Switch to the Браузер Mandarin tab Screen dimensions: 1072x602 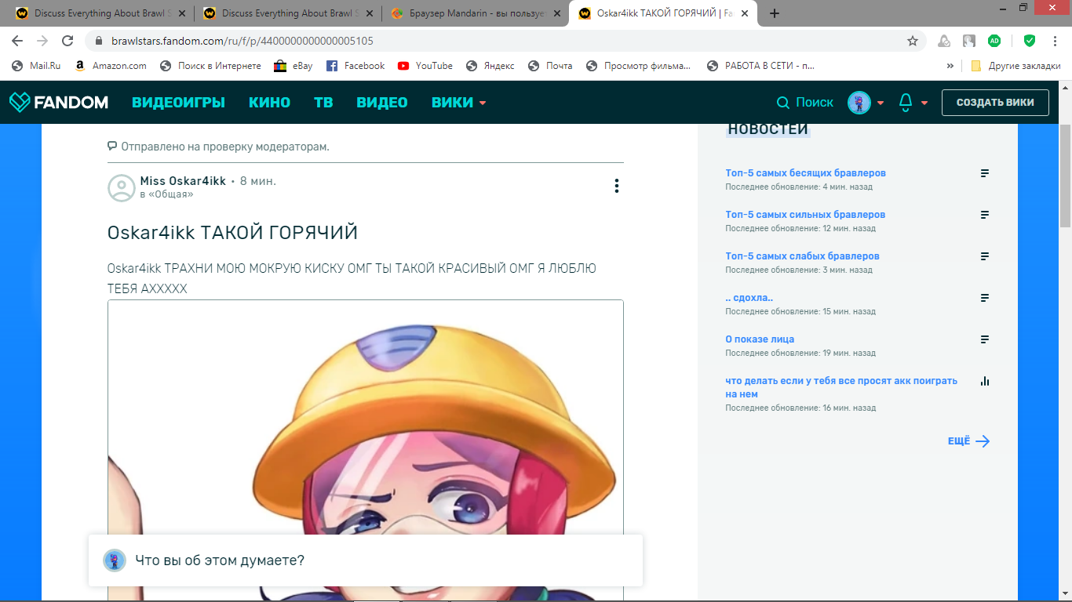coord(475,13)
